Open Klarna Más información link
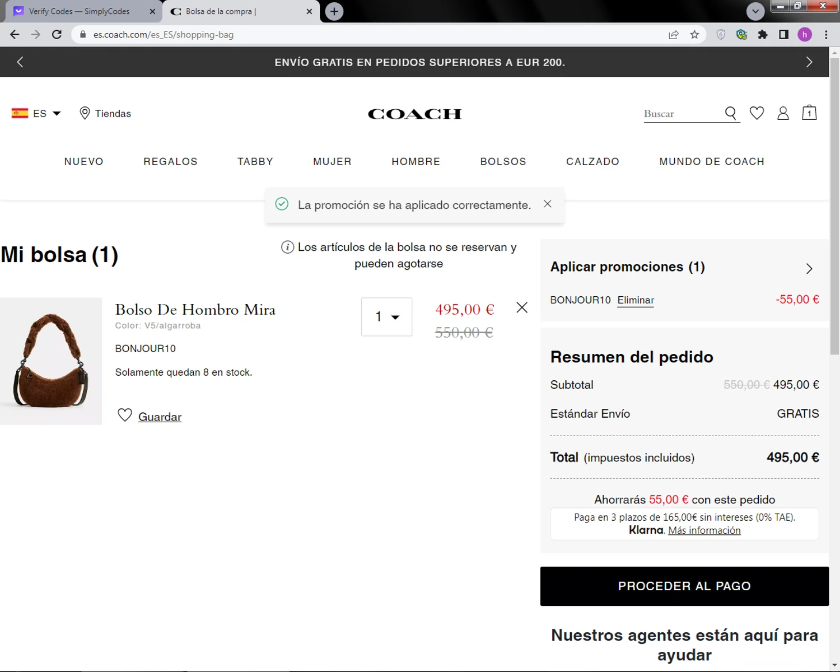 pyautogui.click(x=704, y=530)
